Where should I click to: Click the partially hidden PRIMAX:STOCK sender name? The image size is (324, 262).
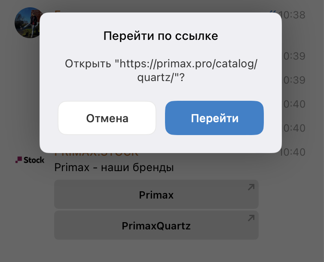pyautogui.click(x=96, y=155)
